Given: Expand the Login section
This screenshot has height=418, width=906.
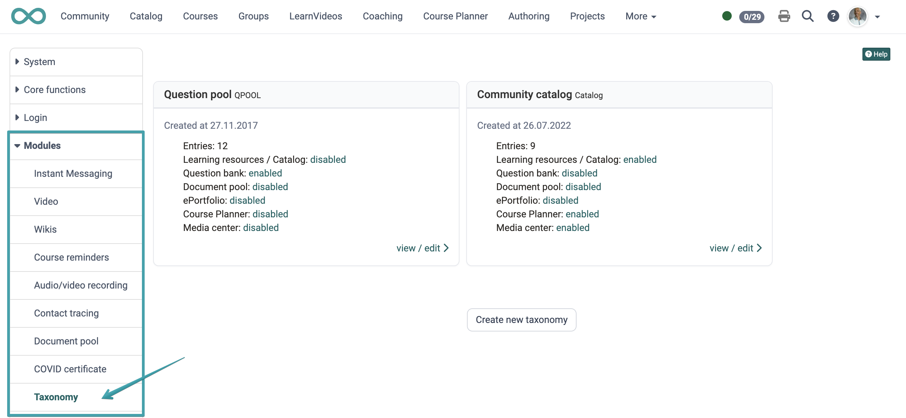Looking at the screenshot, I should (76, 118).
